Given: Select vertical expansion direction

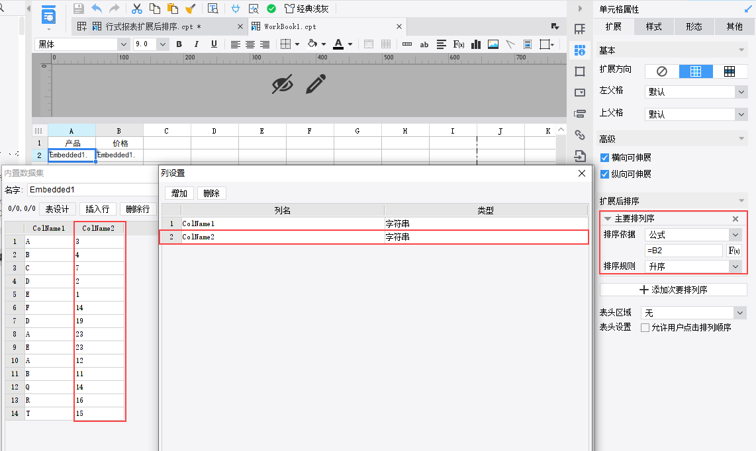Looking at the screenshot, I should [696, 71].
